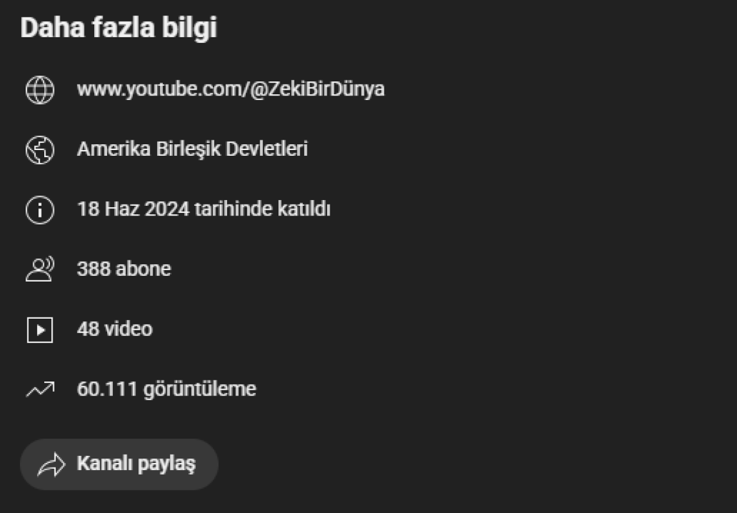
Task: Click the number 388 subscriber count
Action: (x=94, y=269)
